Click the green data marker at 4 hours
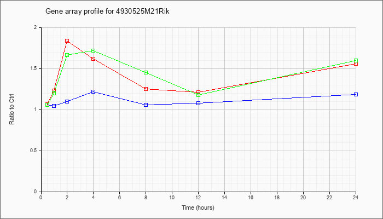Image resolution: width=383 pixels, height=219 pixels. (94, 50)
